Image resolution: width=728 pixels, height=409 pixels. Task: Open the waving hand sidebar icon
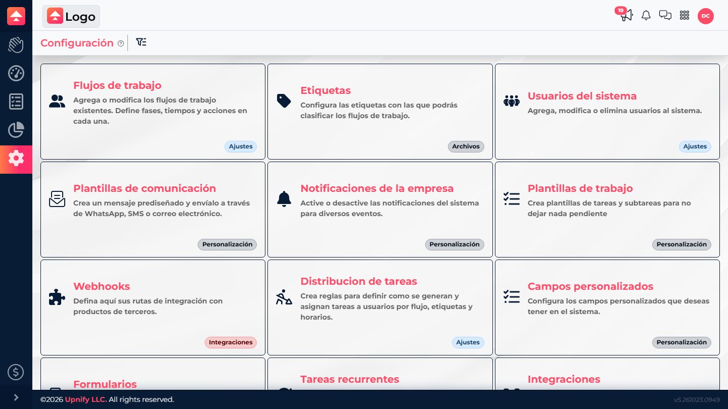pos(16,45)
